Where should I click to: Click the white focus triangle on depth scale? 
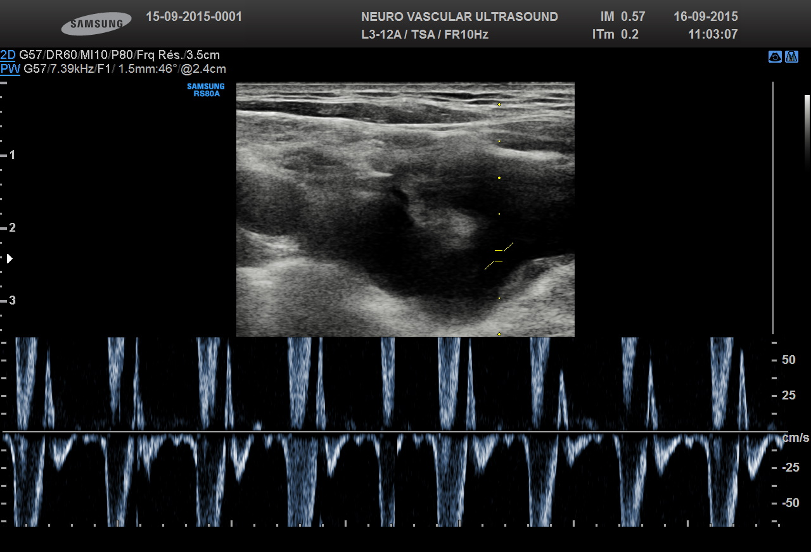(10, 258)
